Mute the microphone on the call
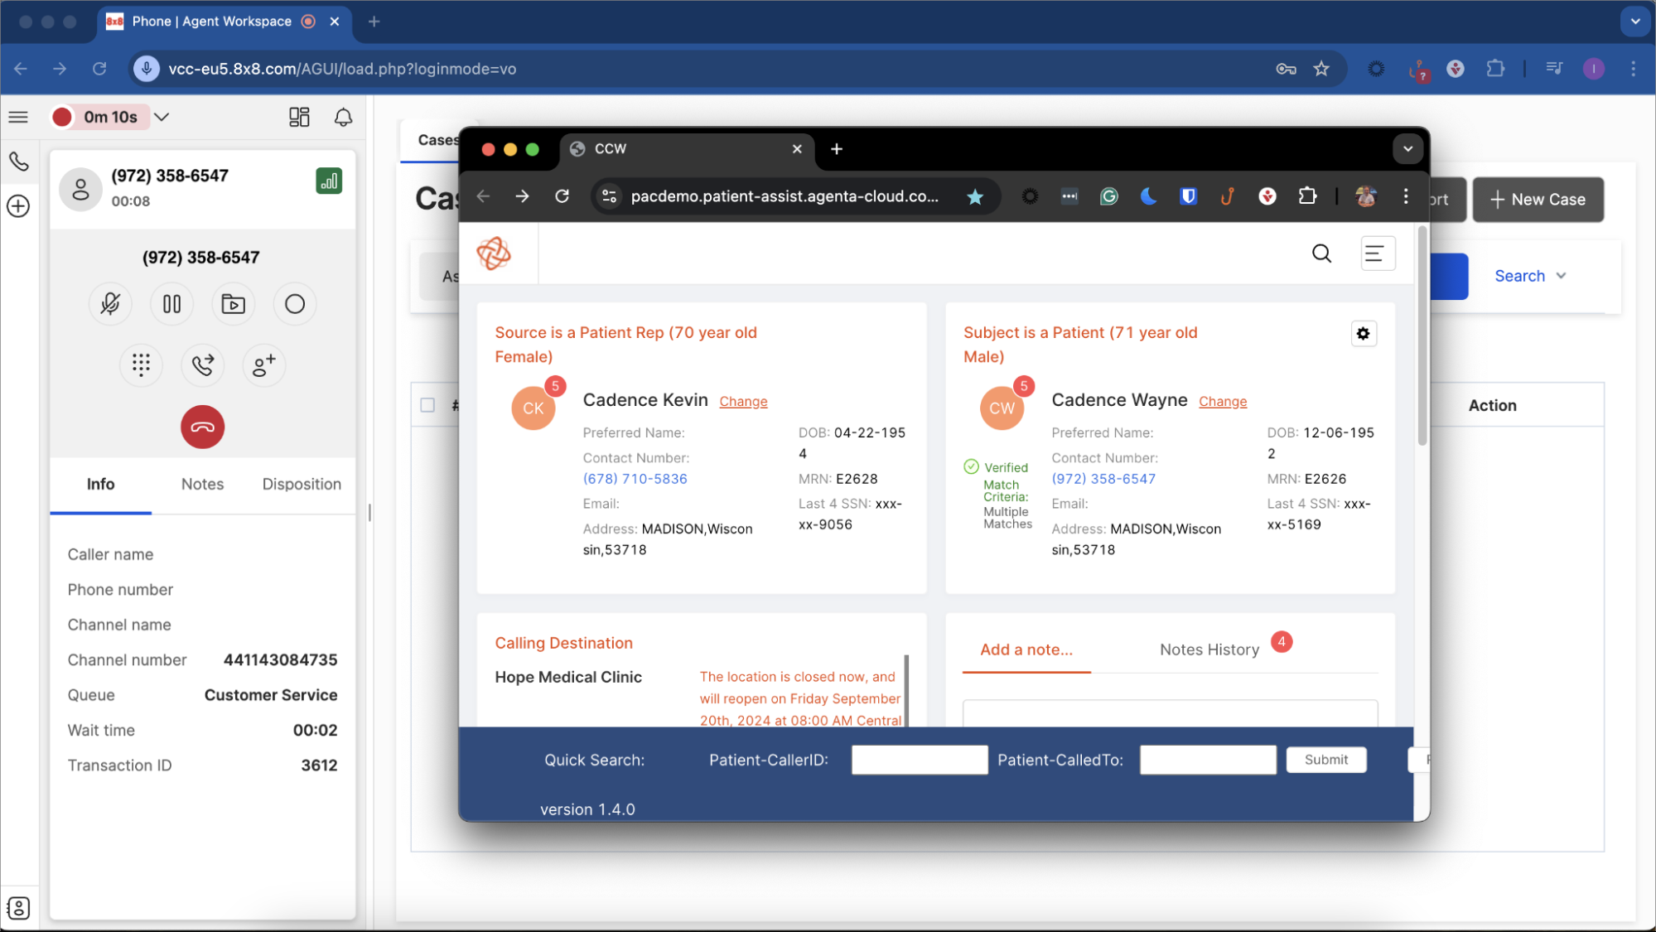Viewport: 1656px width, 932px height. 110,304
